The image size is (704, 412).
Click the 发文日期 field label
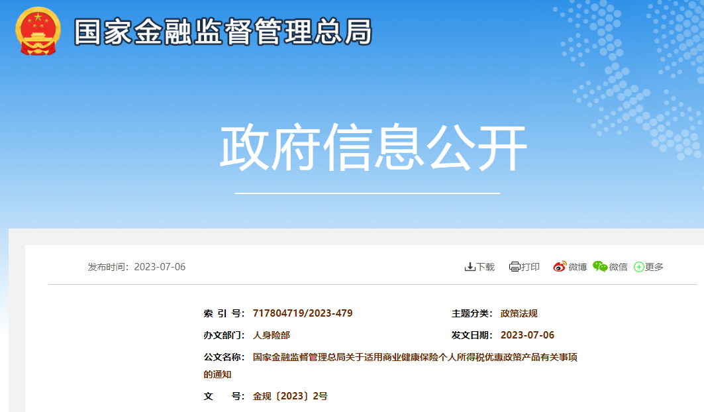pyautogui.click(x=472, y=335)
